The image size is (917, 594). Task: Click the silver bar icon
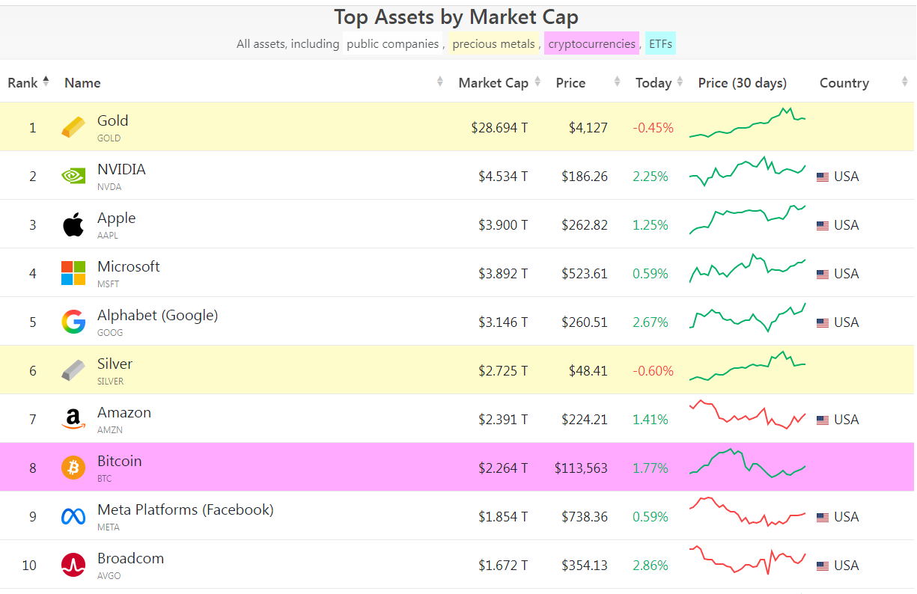click(x=73, y=370)
